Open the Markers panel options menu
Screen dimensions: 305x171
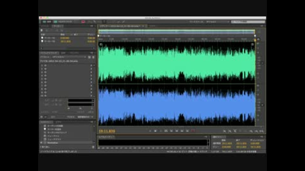[x=91, y=26]
